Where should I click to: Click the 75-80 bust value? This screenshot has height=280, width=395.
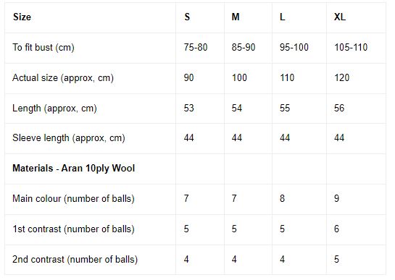(x=196, y=47)
